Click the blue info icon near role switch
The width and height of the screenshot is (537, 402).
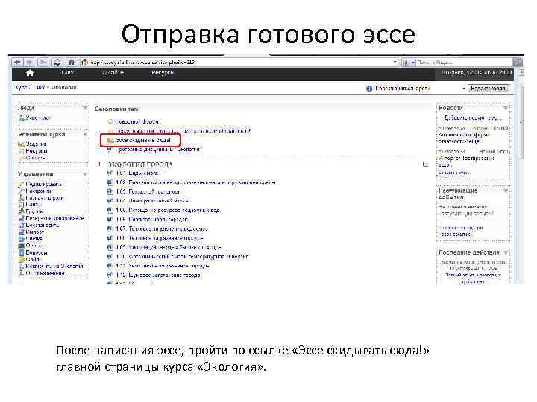(x=369, y=89)
